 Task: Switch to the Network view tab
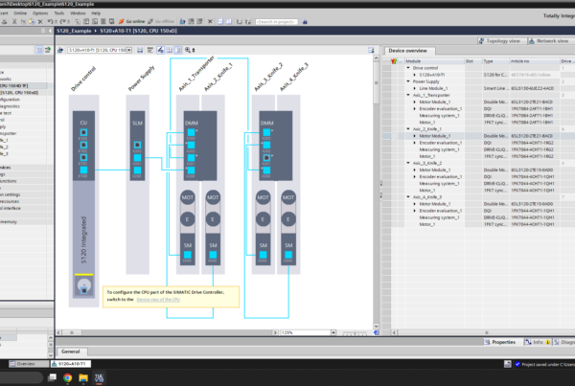coord(551,41)
